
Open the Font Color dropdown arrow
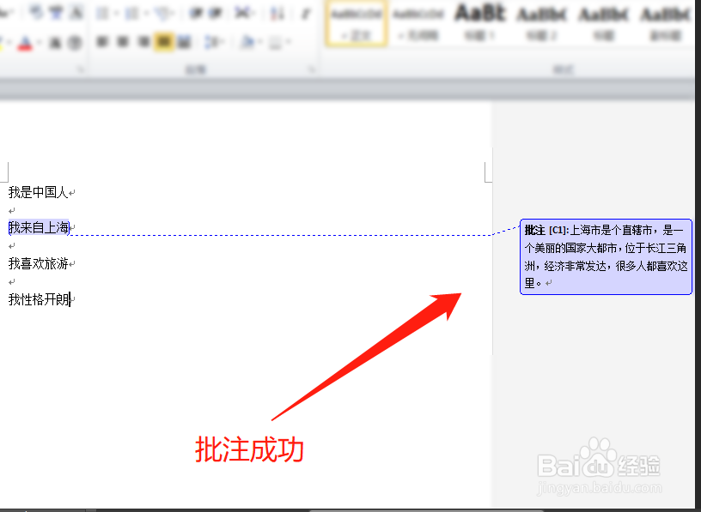(38, 41)
